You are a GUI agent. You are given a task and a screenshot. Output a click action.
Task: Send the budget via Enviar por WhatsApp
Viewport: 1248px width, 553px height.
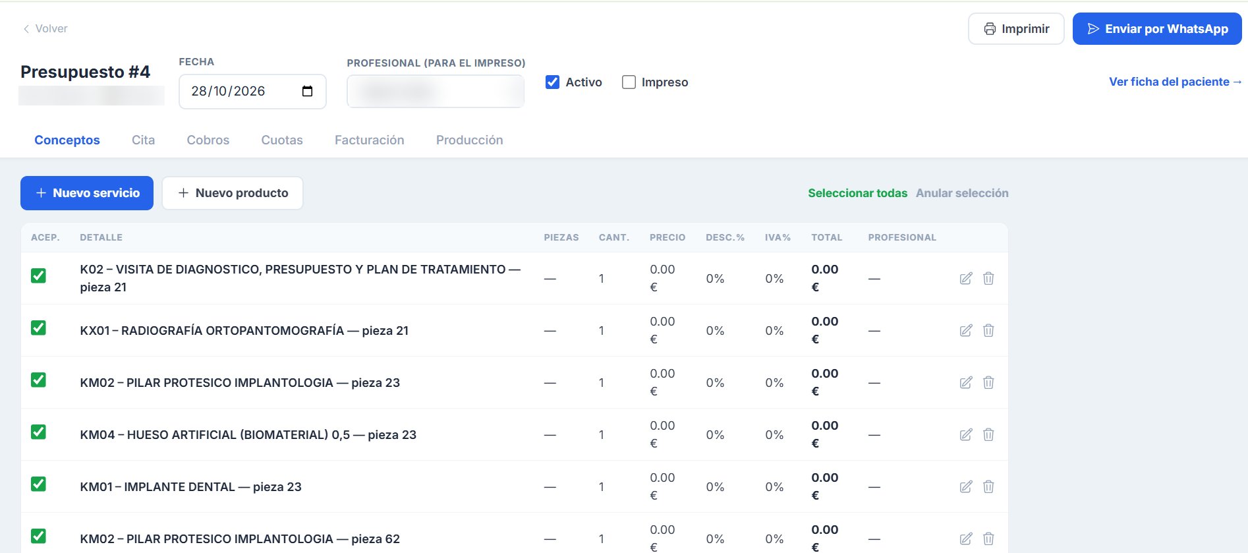[1157, 29]
